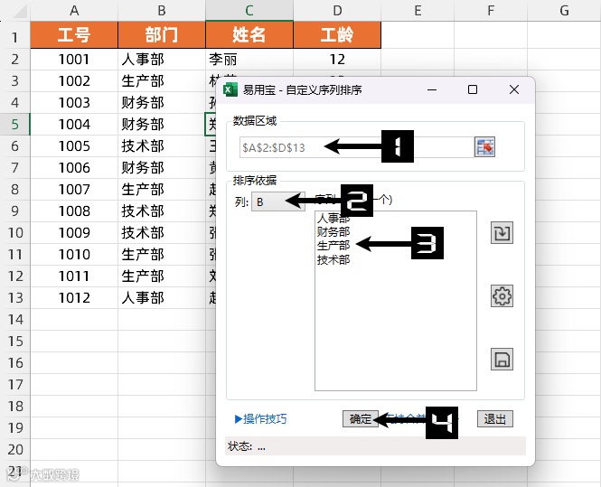Open the column B dropdown for sort basis
601x487 pixels.
(277, 201)
